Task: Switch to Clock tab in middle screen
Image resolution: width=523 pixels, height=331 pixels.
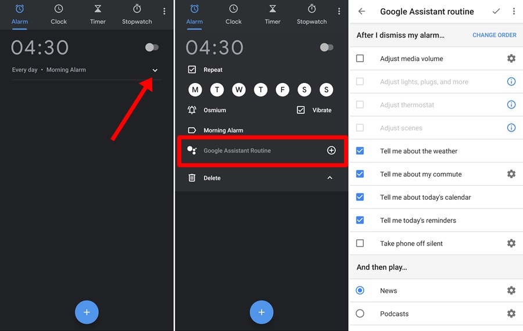Action: [234, 15]
